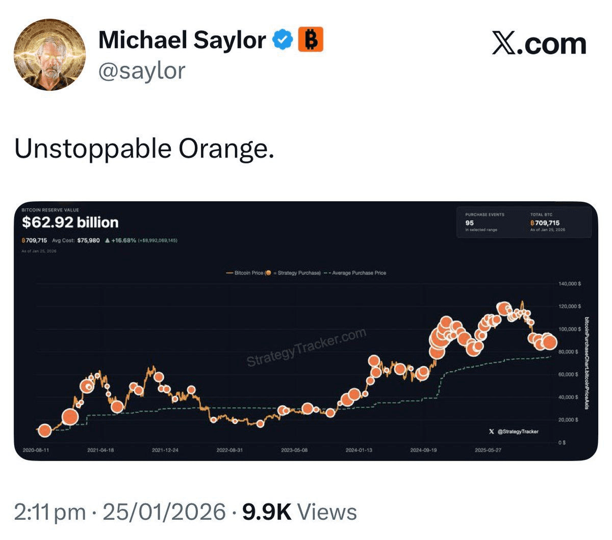Open the Michael Saylor display name
Image resolution: width=612 pixels, height=540 pixels.
pyautogui.click(x=182, y=40)
